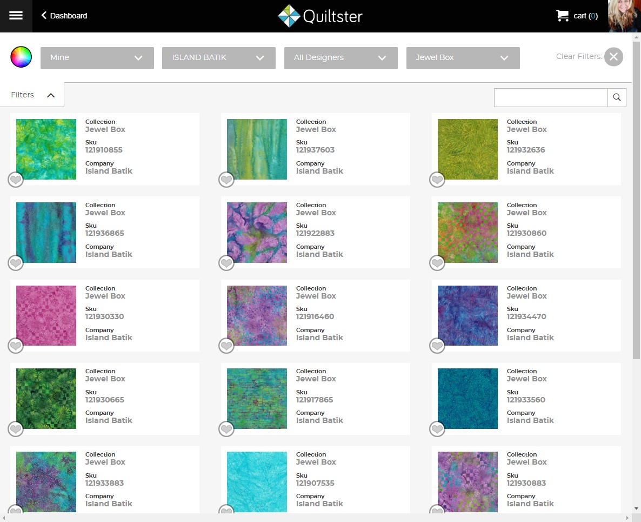641x522 pixels.
Task: Select green fabric swatch 121910855
Action: tap(46, 149)
